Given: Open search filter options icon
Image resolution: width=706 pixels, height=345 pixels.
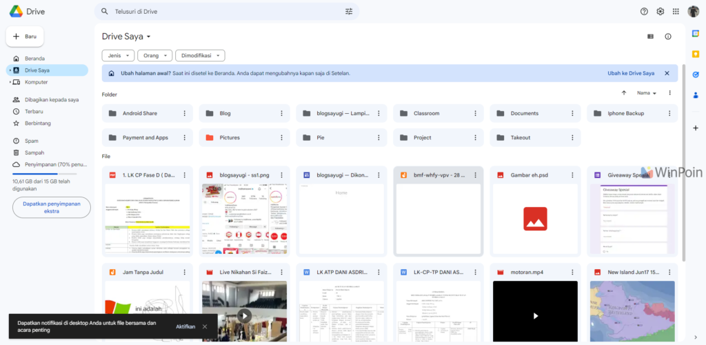Looking at the screenshot, I should point(348,12).
